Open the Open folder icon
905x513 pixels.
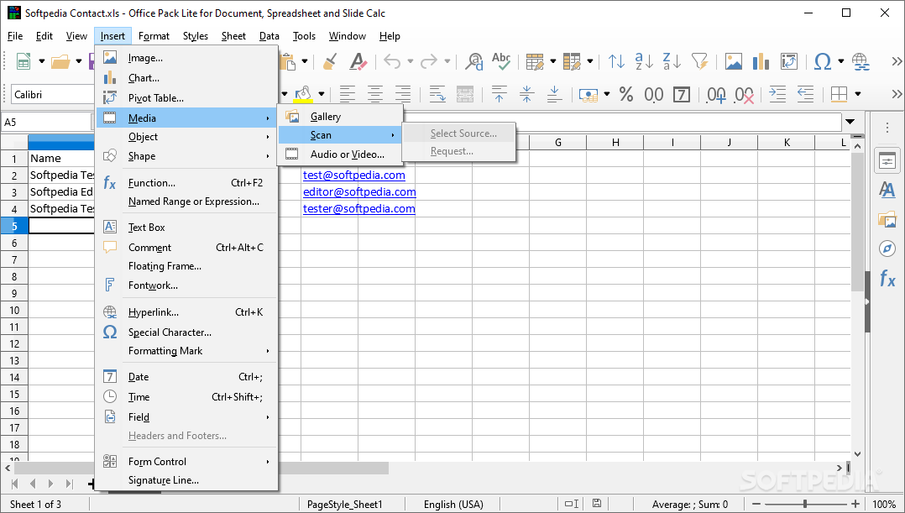60,61
